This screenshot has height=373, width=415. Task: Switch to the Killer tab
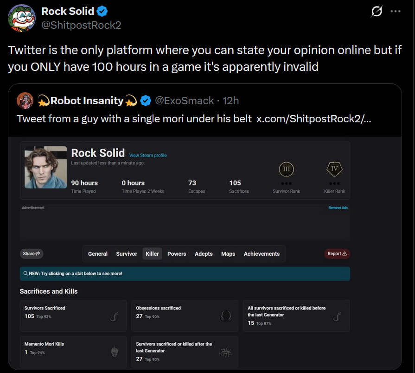[152, 254]
